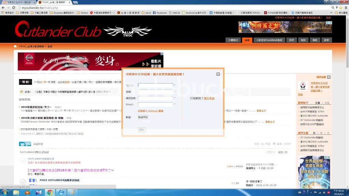Close the registration popup dialog

[x=218, y=74]
